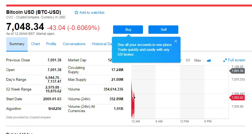This screenshot has height=134, width=252.
Task: Switch chart type with area chart icon
Action: click(209, 60)
